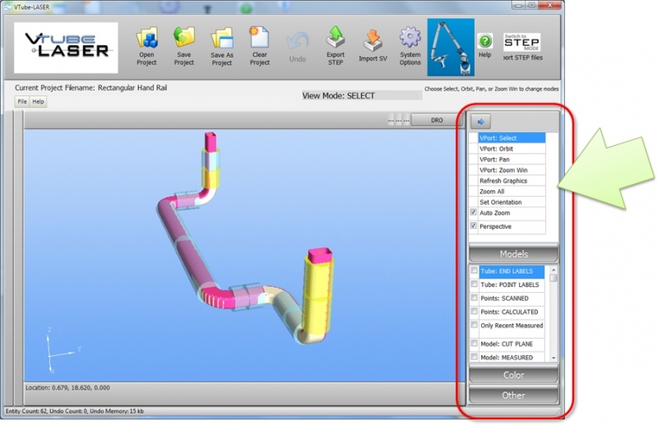Switch to STEP mode button
Screen dimensions: 658x426
pos(521,44)
